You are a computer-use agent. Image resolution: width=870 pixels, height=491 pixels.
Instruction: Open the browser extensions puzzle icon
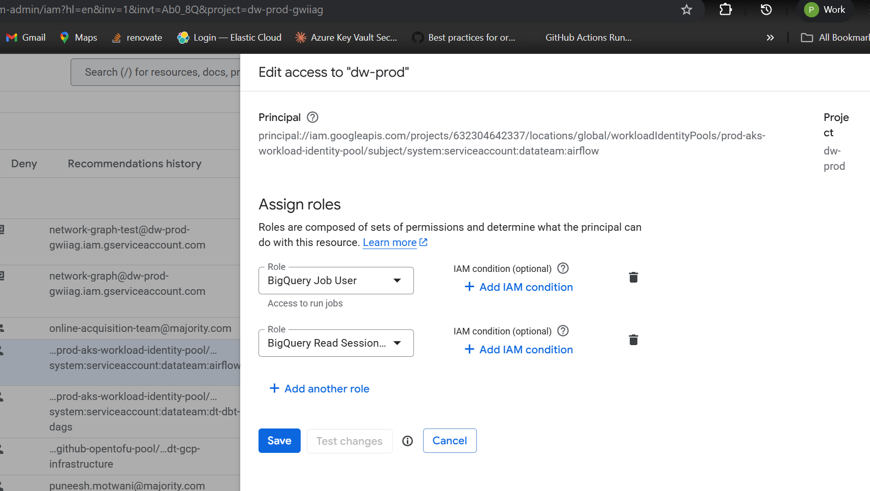point(726,10)
